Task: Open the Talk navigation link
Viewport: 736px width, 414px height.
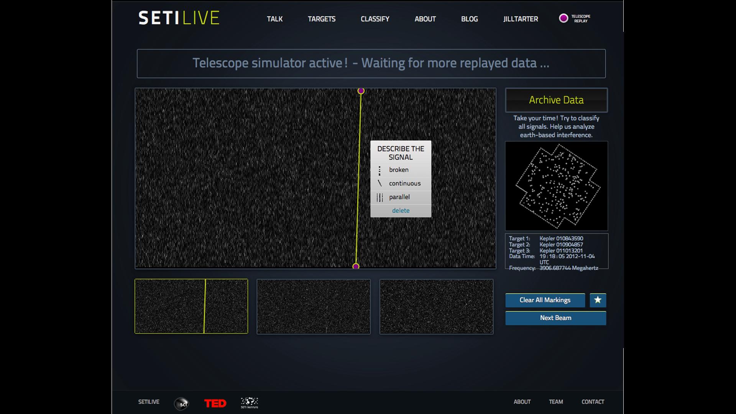Action: (274, 19)
